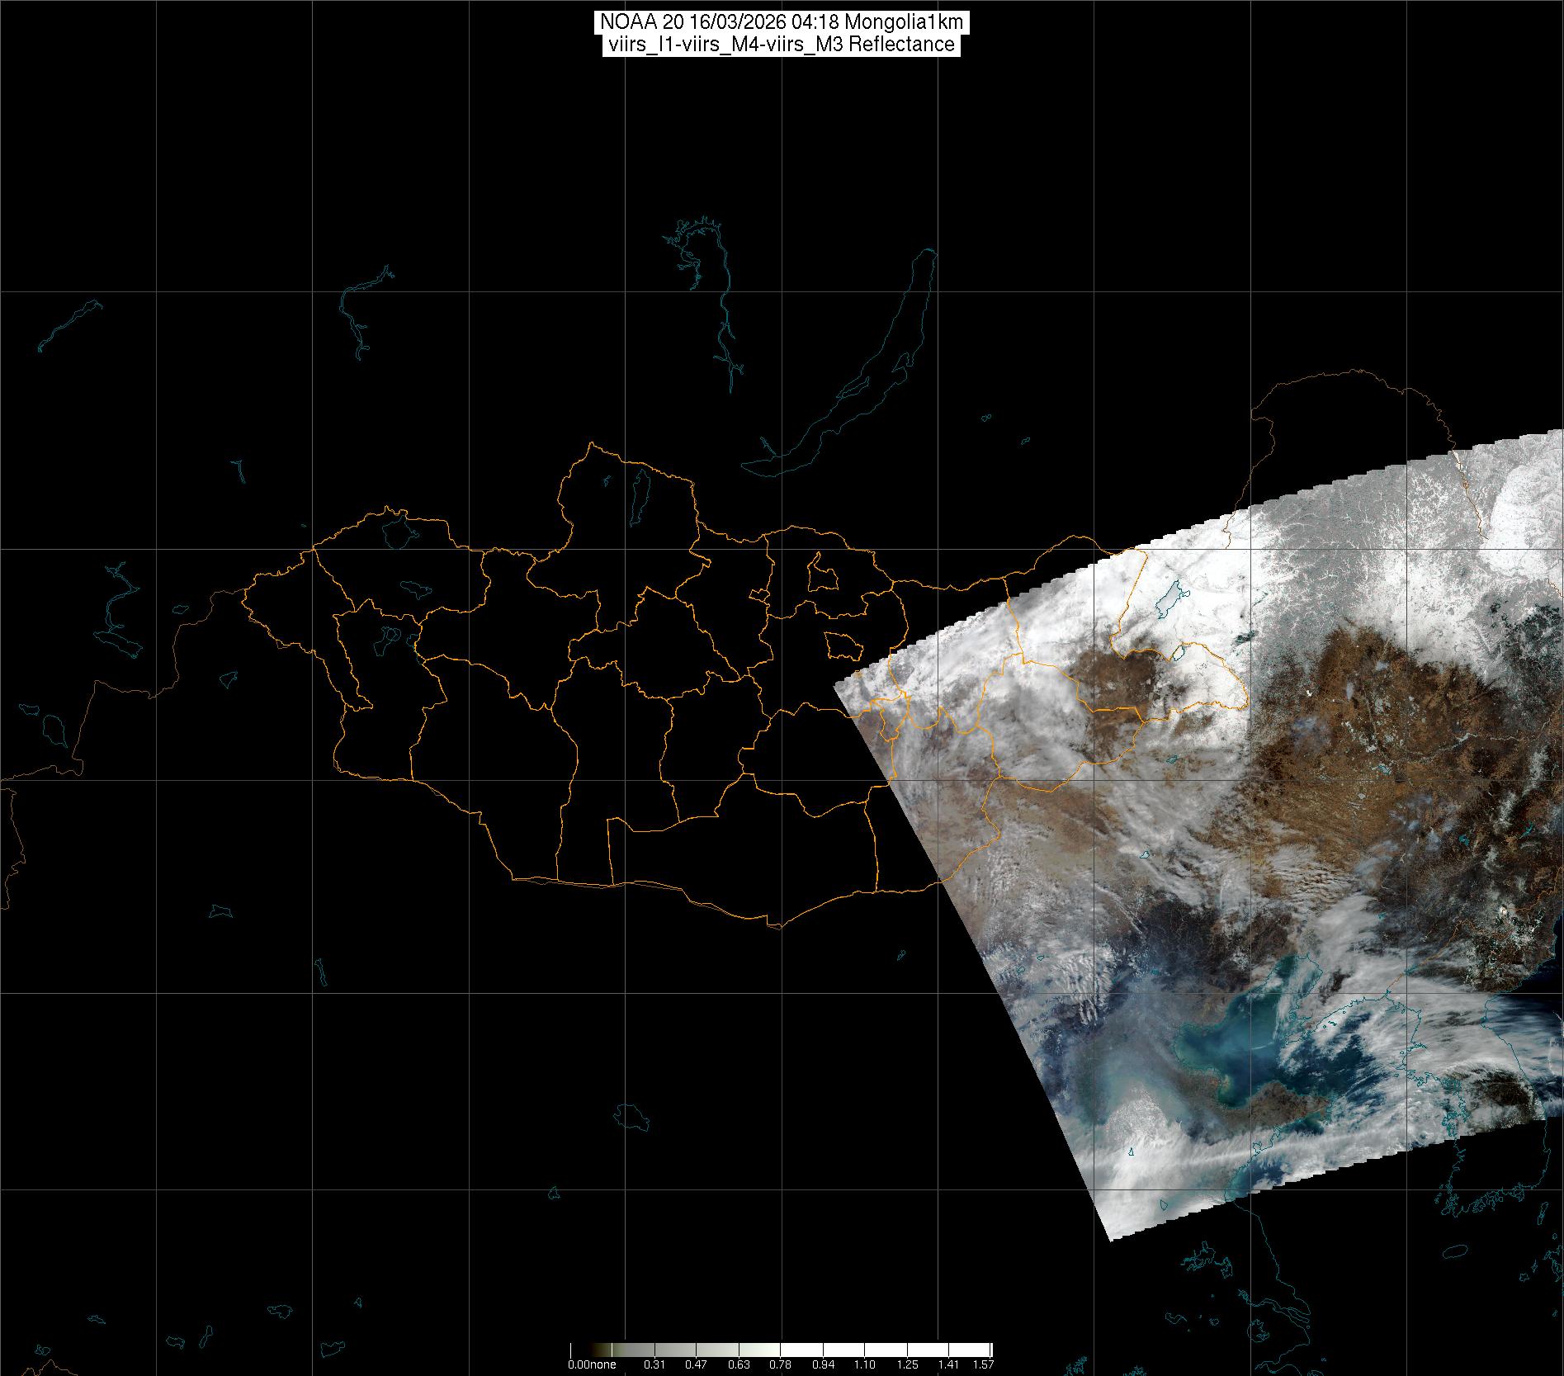Click the 0.94 colorbar tick label
Image resolution: width=1564 pixels, height=1376 pixels.
tap(823, 1364)
